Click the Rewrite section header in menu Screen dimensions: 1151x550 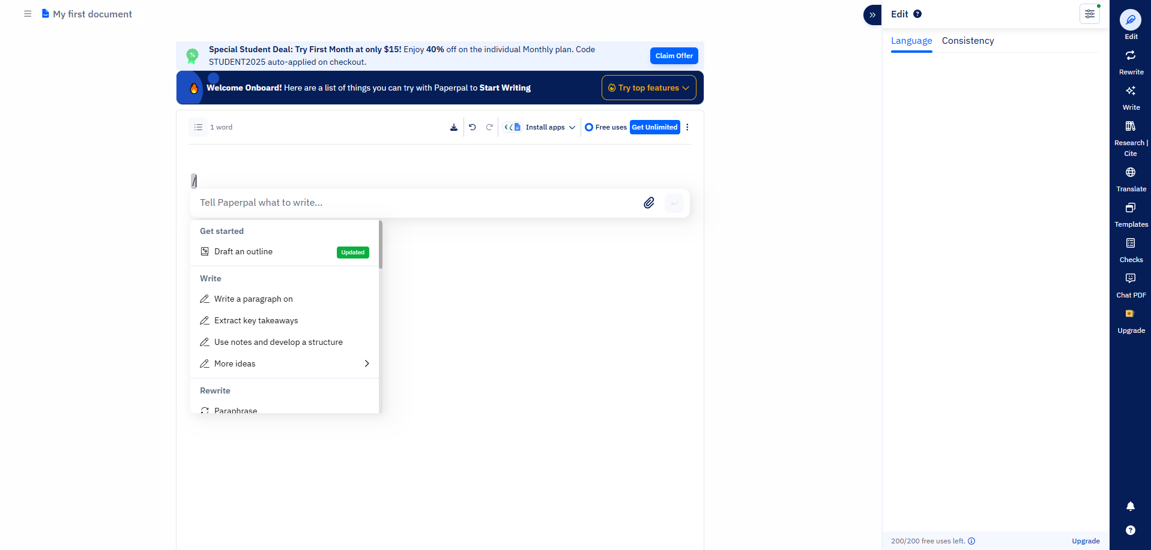coord(215,390)
